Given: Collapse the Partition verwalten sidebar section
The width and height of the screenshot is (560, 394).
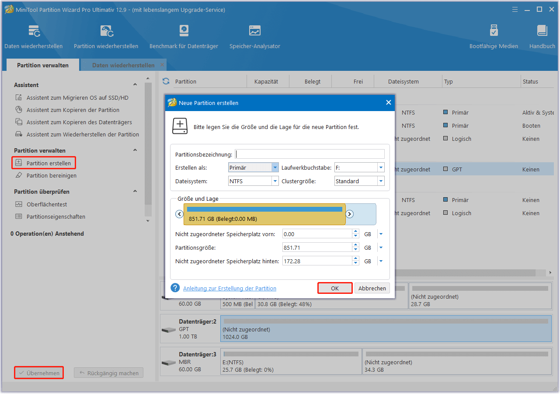Looking at the screenshot, I should (135, 150).
